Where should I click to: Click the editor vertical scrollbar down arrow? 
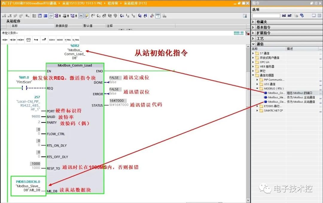248,200
